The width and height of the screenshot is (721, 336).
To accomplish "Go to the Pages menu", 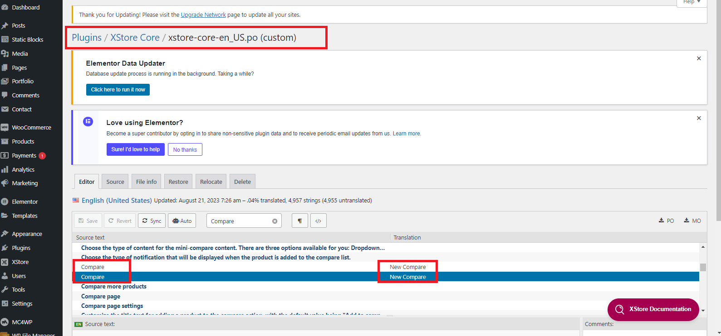I will 19,67.
